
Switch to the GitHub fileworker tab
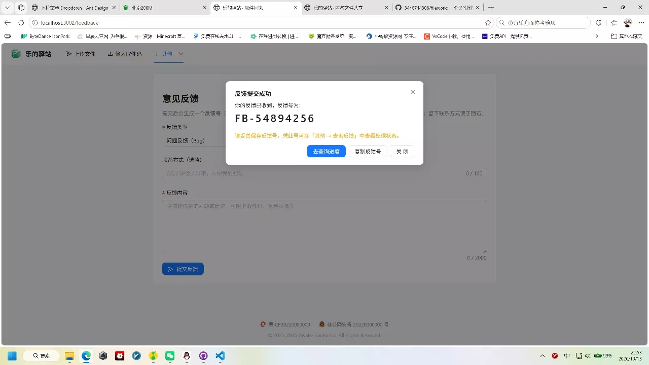point(437,8)
